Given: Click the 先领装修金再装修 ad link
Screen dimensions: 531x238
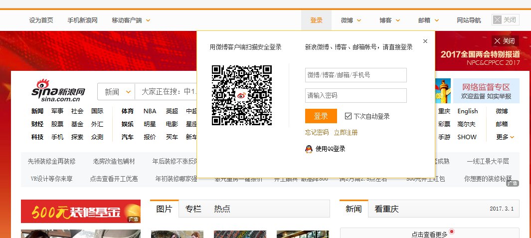Looking at the screenshot, I should pos(51,161).
